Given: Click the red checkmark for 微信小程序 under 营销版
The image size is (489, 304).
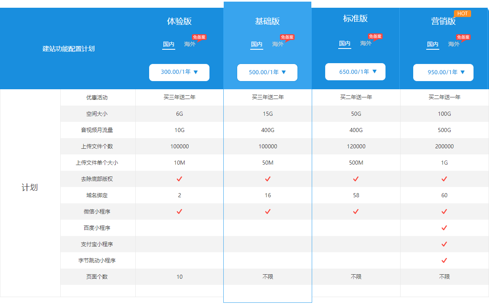Looking at the screenshot, I should [444, 211].
